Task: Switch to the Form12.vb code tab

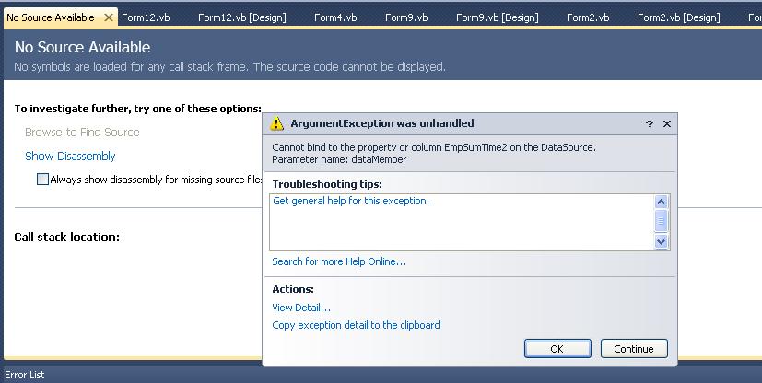Action: [145, 17]
